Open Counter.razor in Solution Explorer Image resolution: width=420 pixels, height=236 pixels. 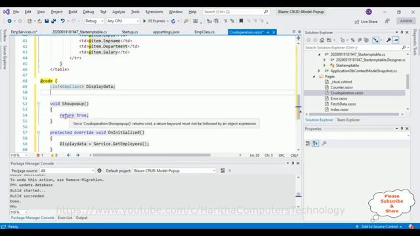click(341, 87)
